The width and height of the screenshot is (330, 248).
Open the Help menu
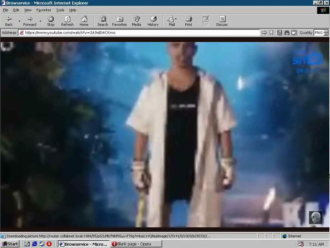click(x=73, y=10)
